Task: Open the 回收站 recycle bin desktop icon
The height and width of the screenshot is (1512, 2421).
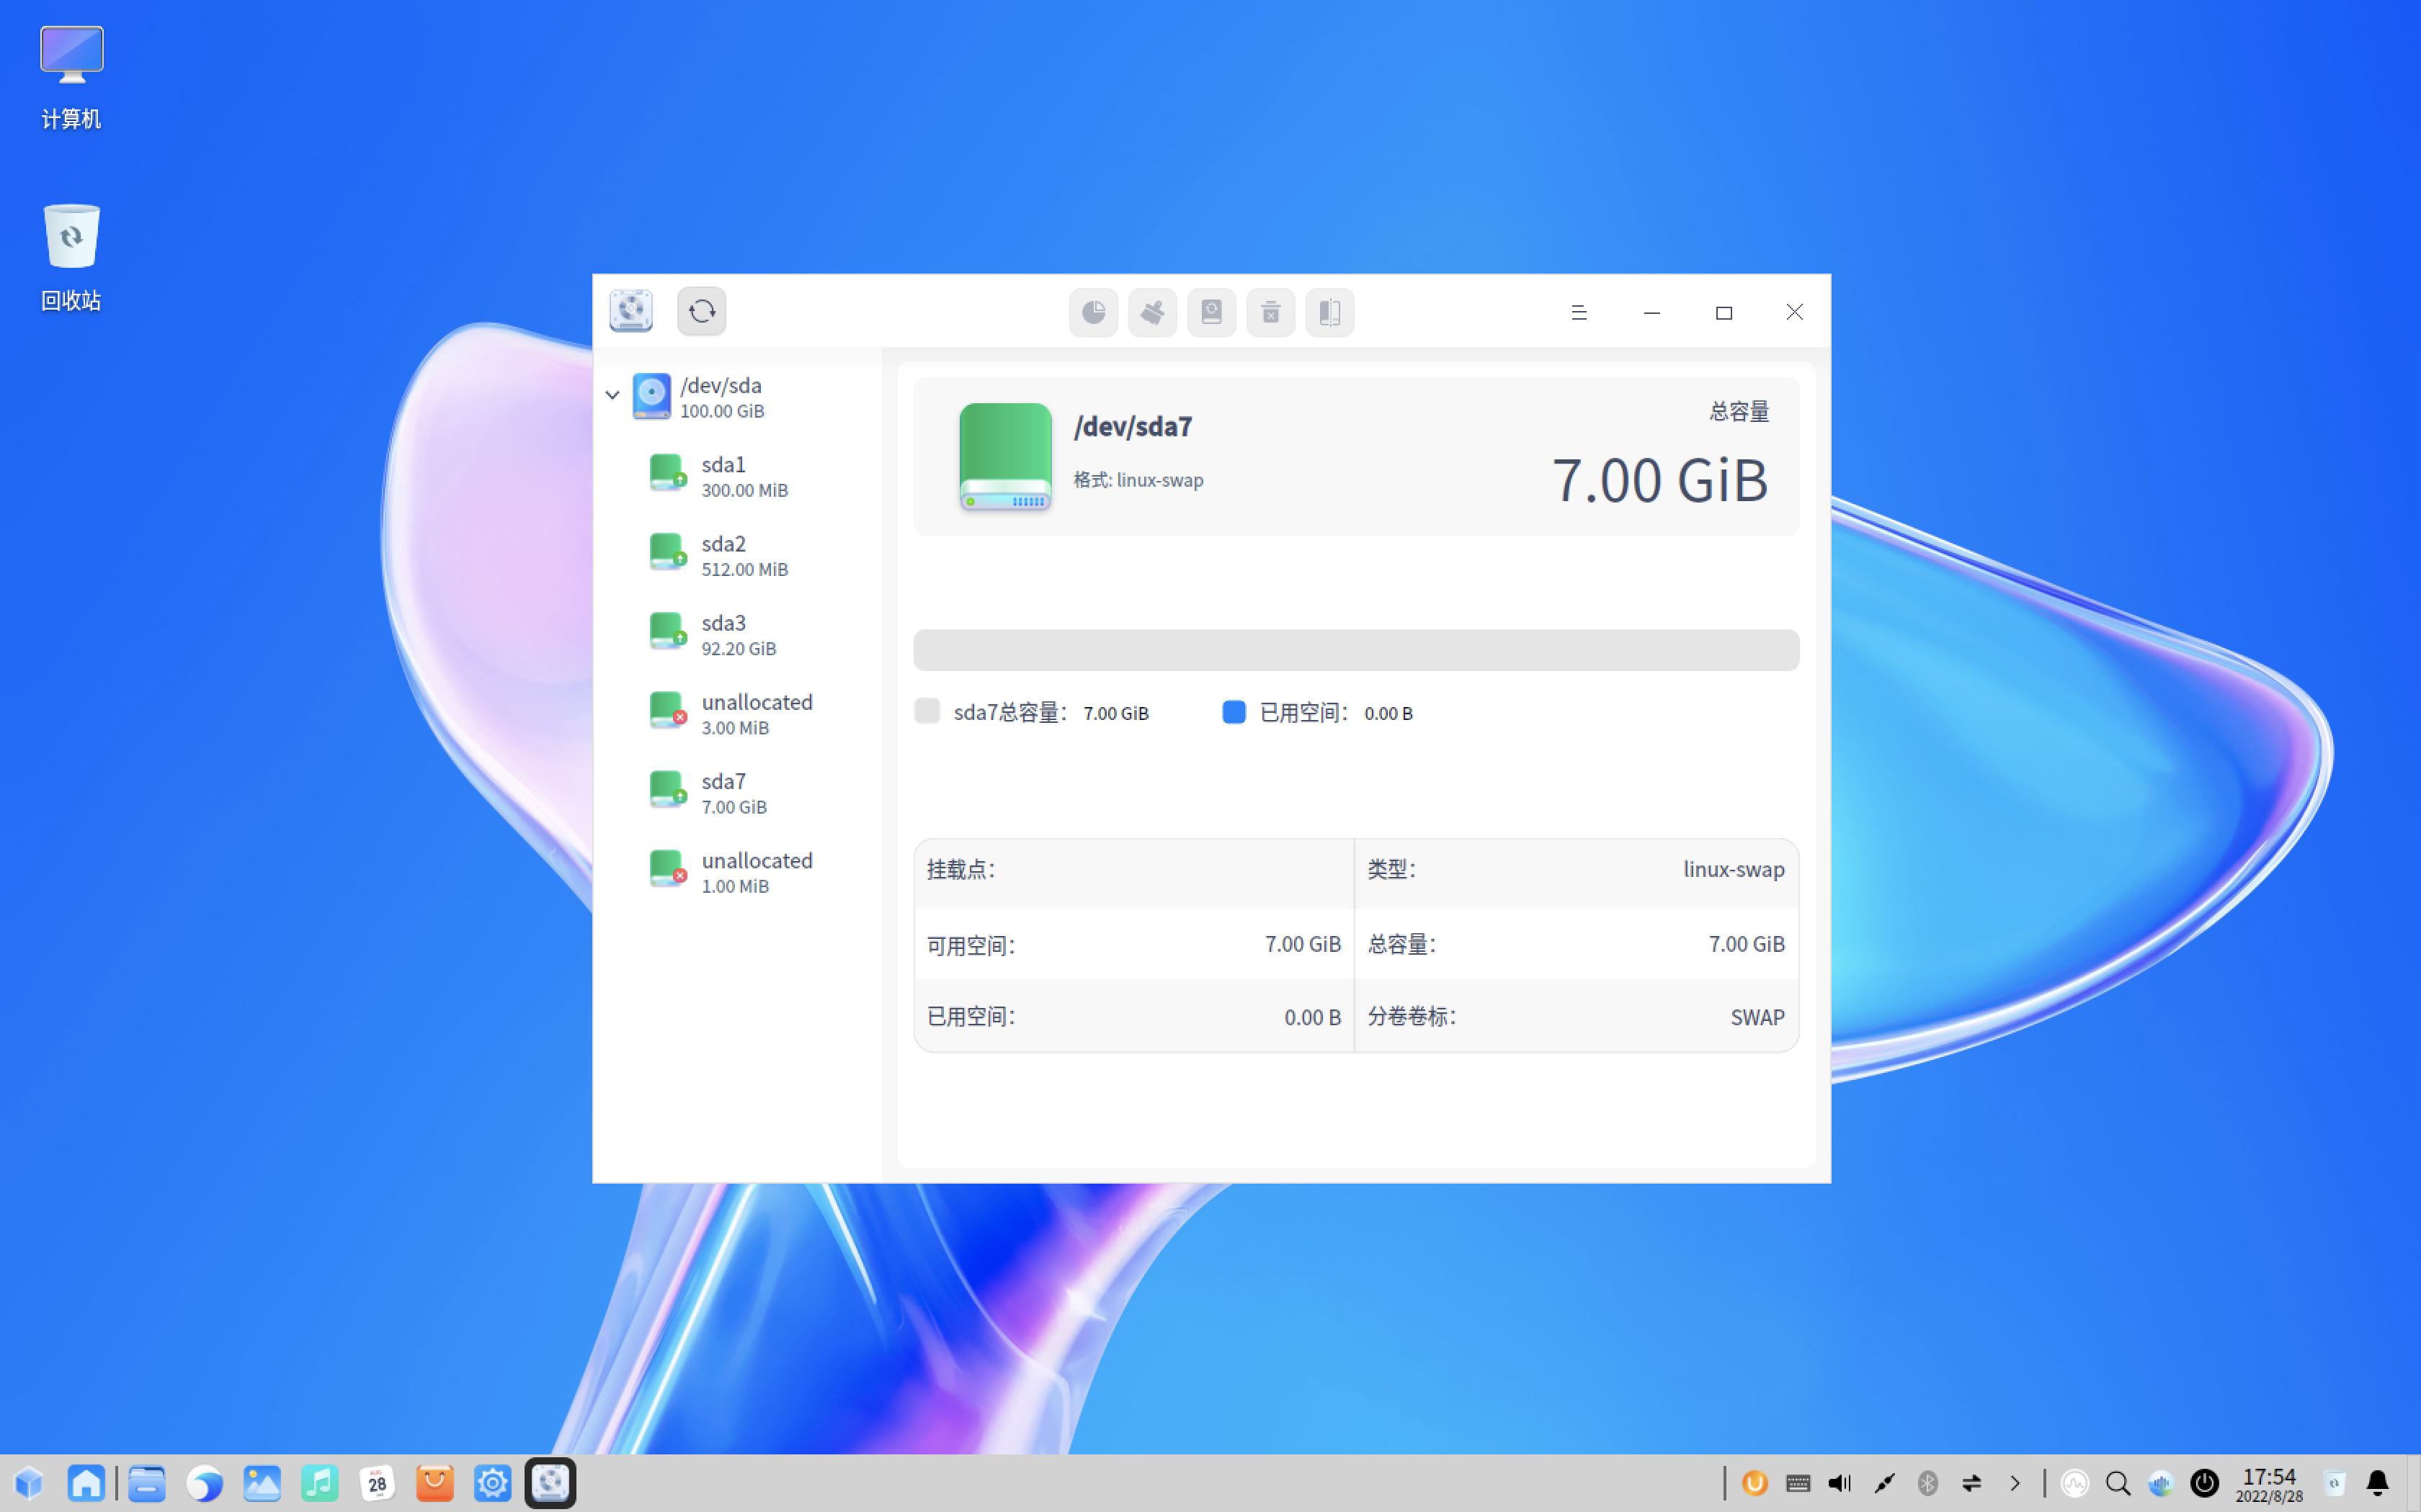Action: pos(71,258)
